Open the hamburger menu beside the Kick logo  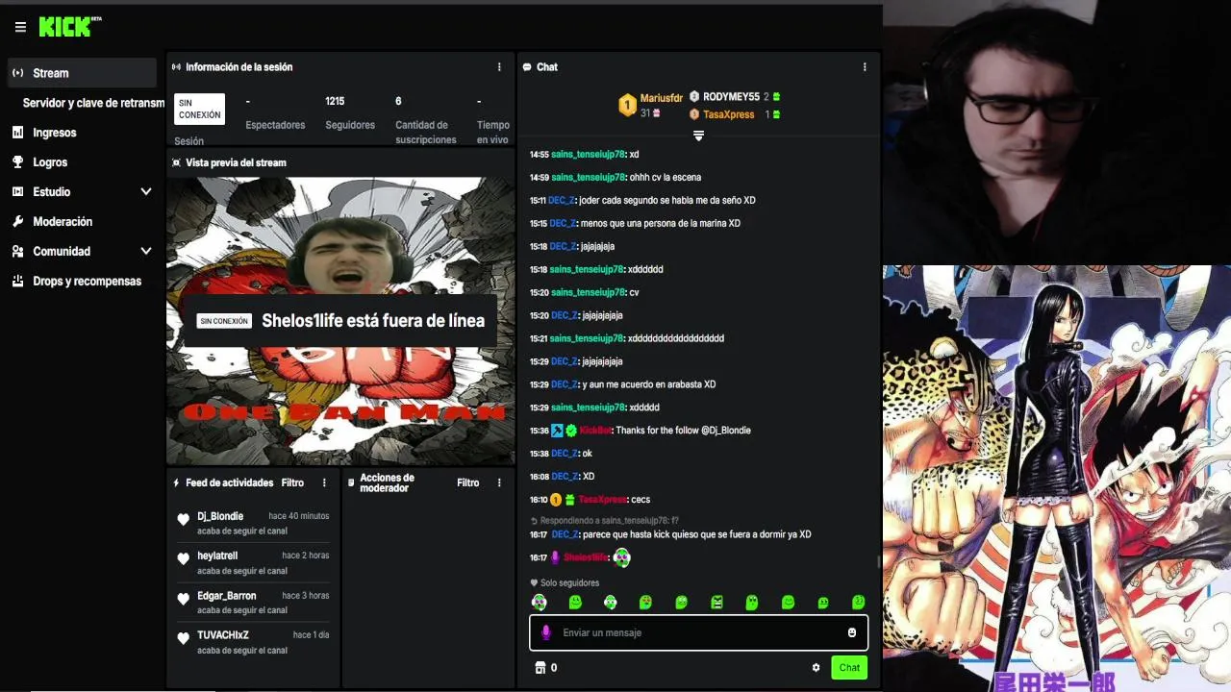pyautogui.click(x=20, y=27)
